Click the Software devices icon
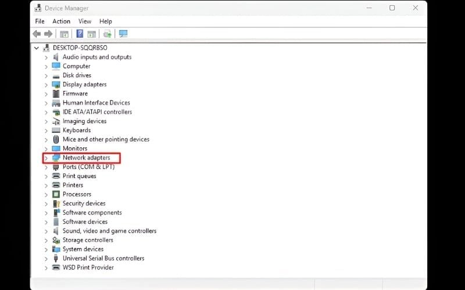The image size is (465, 290). pyautogui.click(x=56, y=222)
